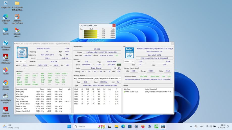The image size is (232, 130).
Task: Open HP Support Assistant desktop icon
Action: pos(5,43)
